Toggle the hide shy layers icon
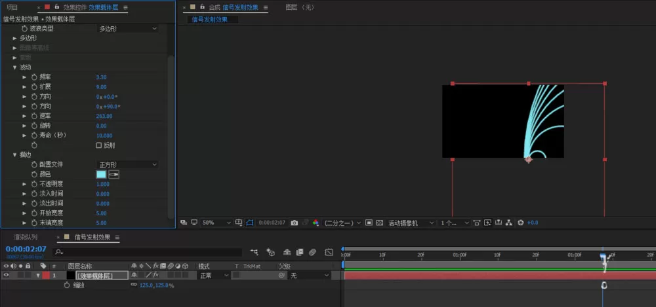 pyautogui.click(x=287, y=252)
